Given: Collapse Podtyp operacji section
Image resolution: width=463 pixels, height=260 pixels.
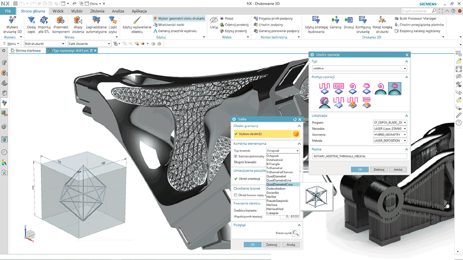Looking at the screenshot, I should pos(406,77).
